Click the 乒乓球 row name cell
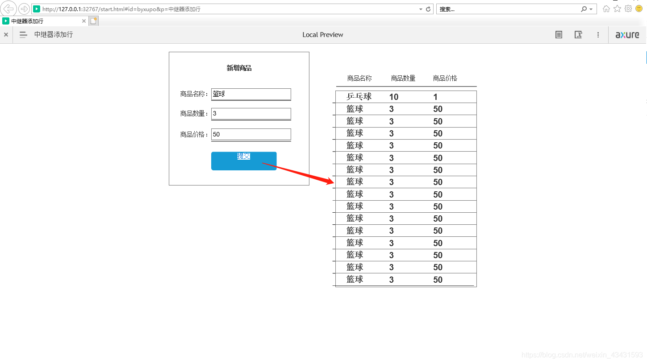This screenshot has width=647, height=363. (359, 97)
